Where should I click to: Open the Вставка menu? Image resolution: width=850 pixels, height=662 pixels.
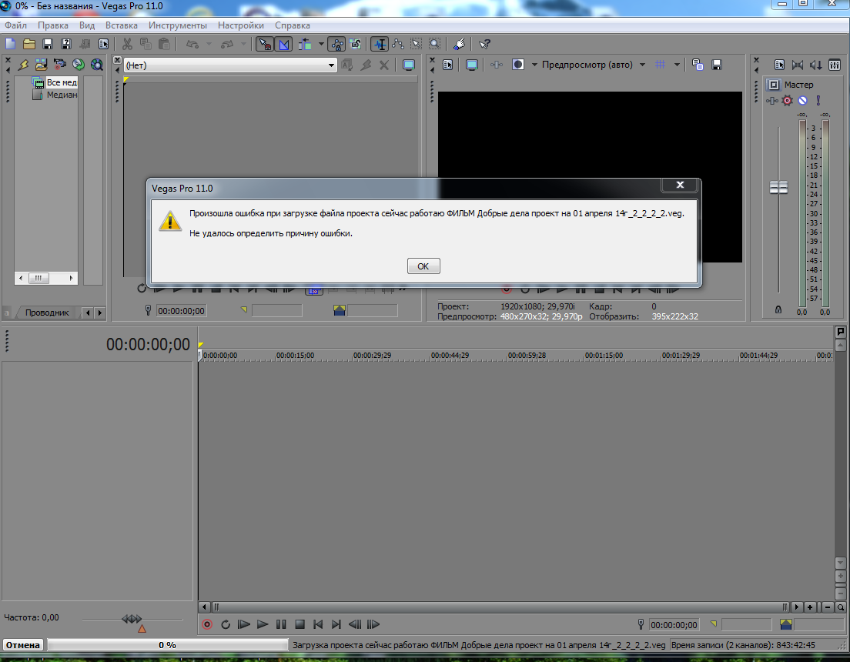coord(122,25)
